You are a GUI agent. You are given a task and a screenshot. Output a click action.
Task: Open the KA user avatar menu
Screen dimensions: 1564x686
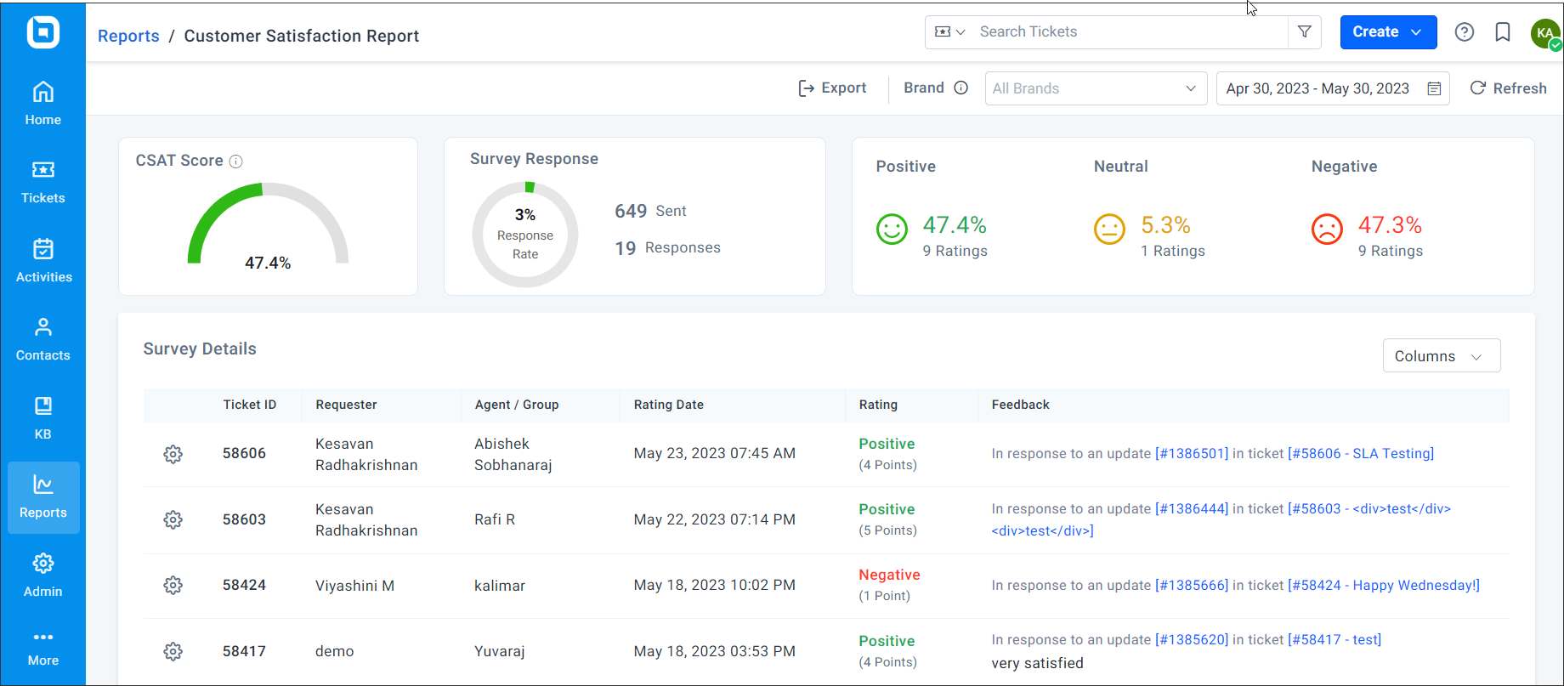(x=1545, y=33)
